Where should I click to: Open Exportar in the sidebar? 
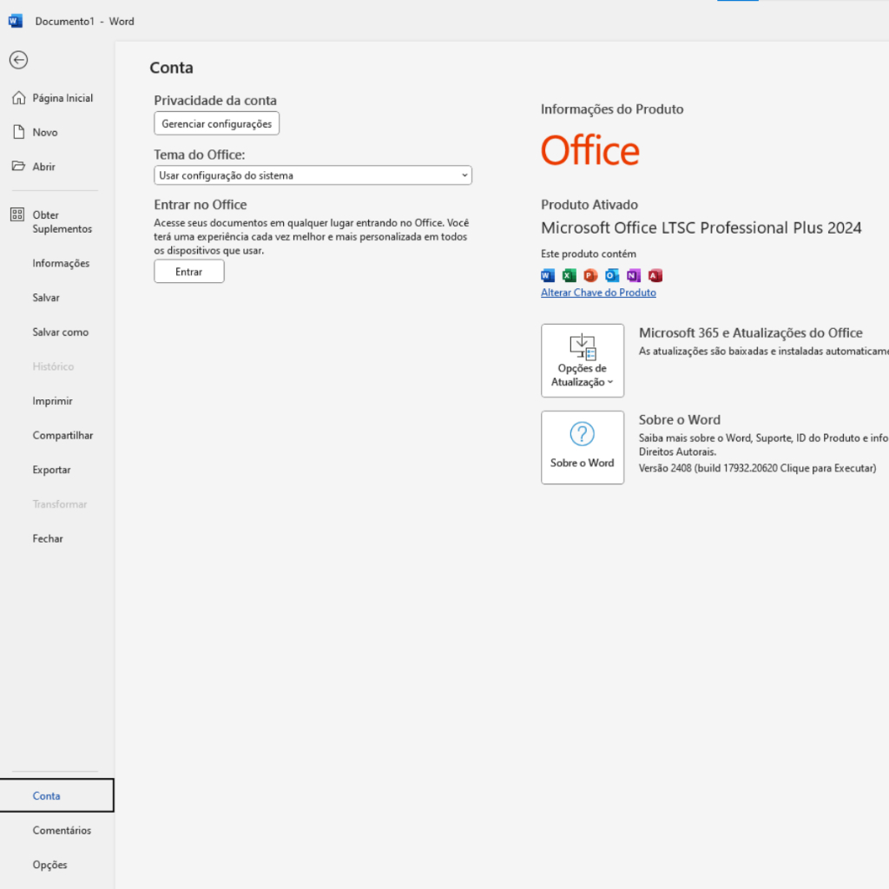click(x=51, y=470)
